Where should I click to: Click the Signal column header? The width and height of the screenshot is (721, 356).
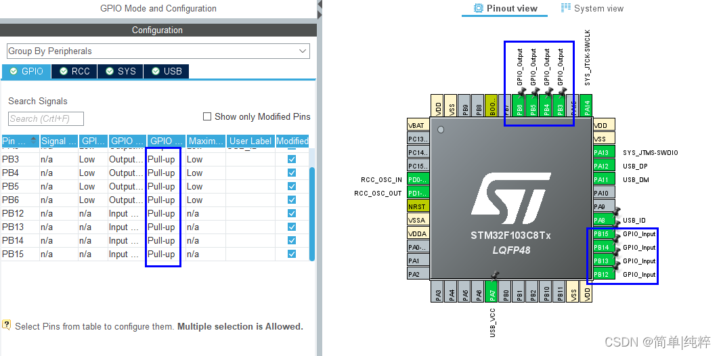[59, 141]
